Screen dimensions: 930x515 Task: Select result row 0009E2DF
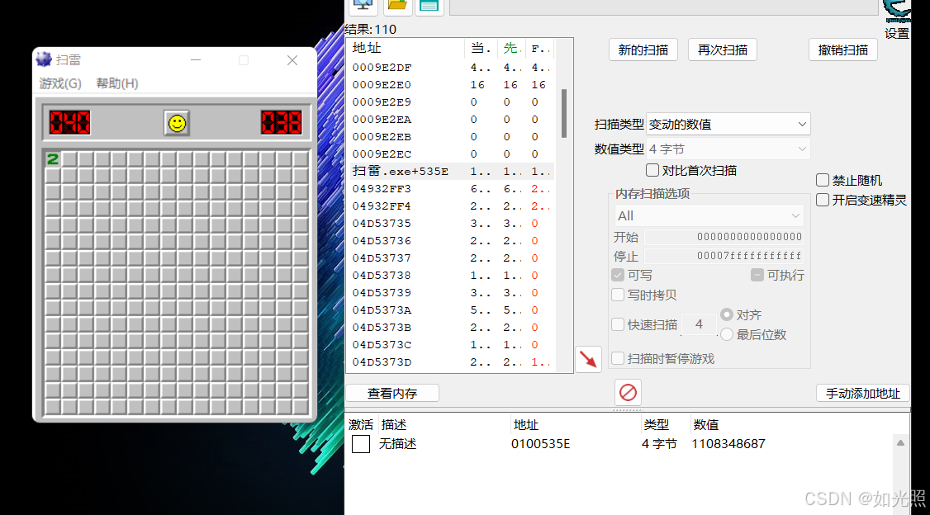coord(452,68)
